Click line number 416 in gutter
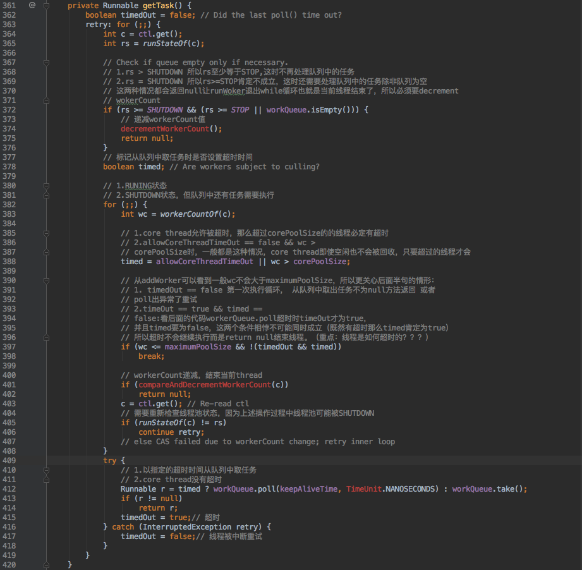Image resolution: width=582 pixels, height=570 pixels. coord(9,527)
